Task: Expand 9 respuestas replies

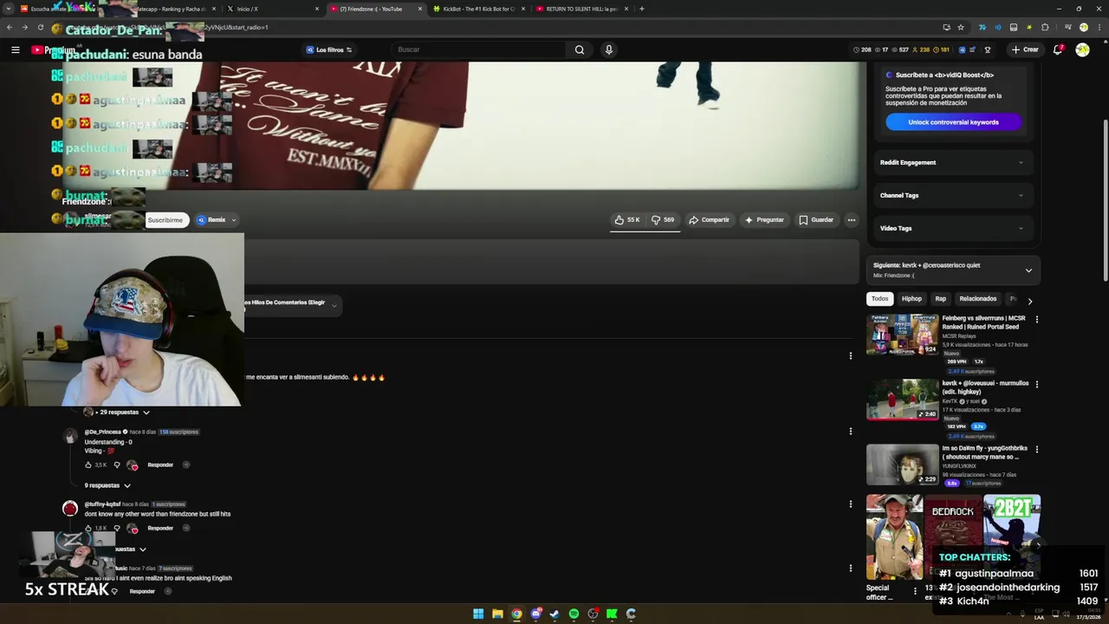Action: pyautogui.click(x=107, y=485)
